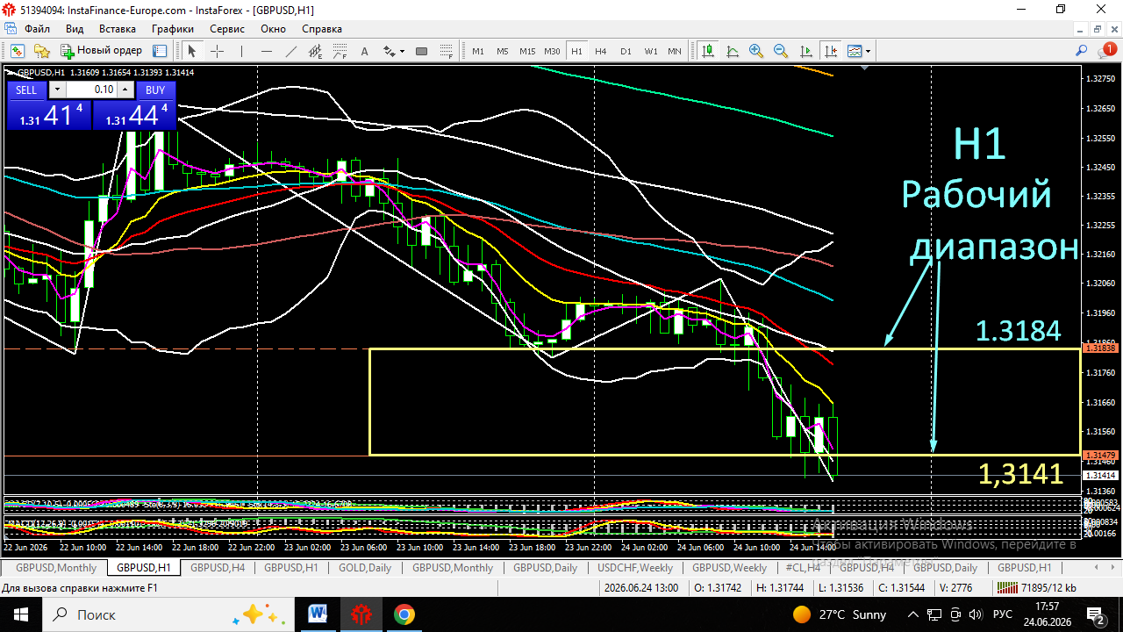Select the Fibonacci expansion tool after rectangle
Viewport: 1123px width, 632px height.
tap(446, 51)
